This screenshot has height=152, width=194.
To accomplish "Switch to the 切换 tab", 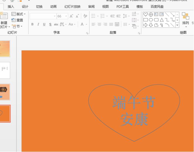I will 39,6.
